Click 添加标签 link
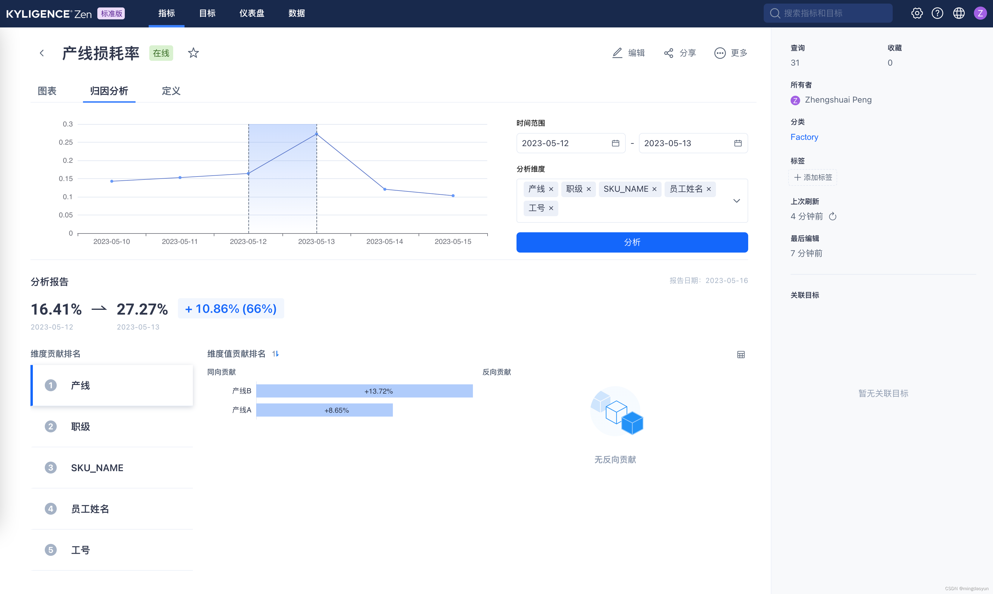Screen dimensions: 993x594 pyautogui.click(x=812, y=177)
